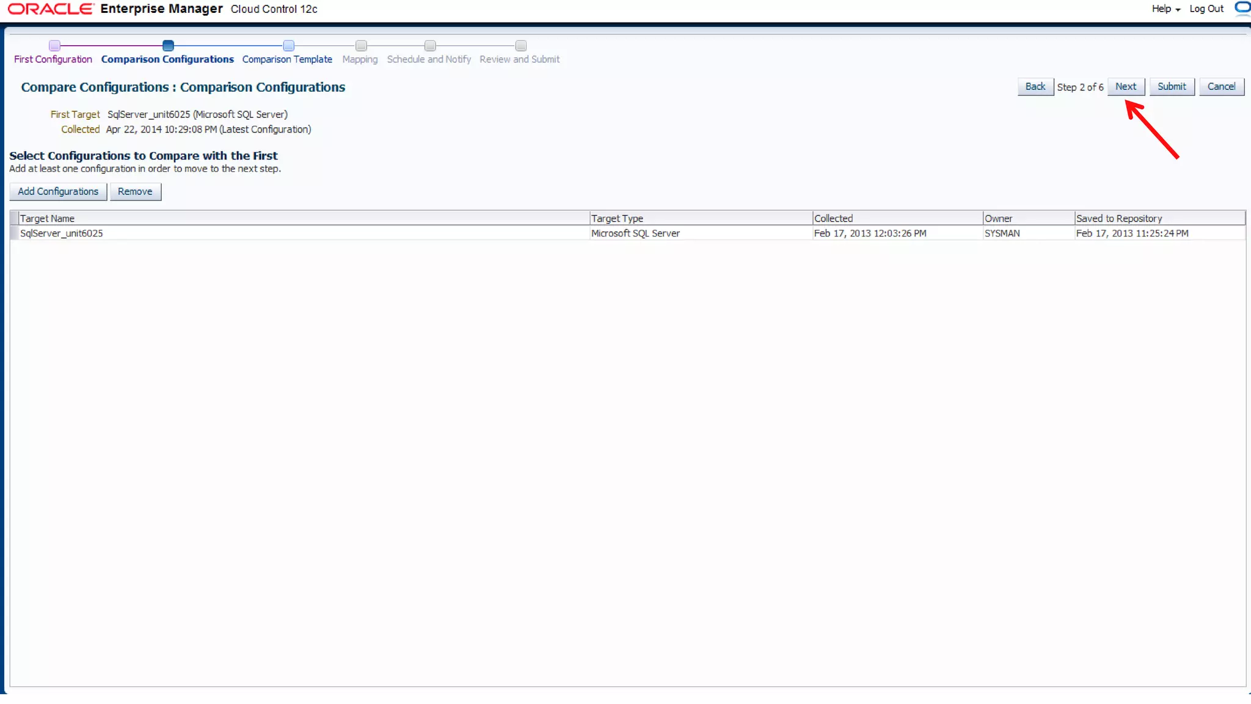Click the Owner column header

tap(1029, 218)
